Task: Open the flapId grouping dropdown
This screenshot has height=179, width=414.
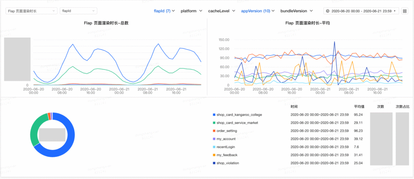Action: click(79, 11)
